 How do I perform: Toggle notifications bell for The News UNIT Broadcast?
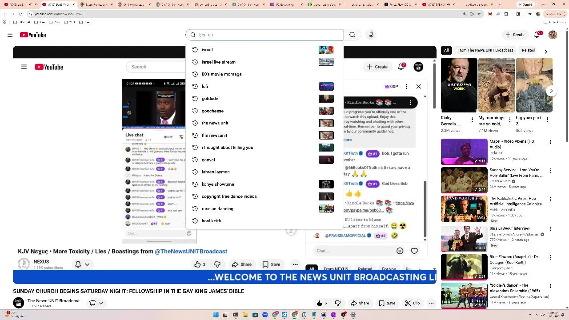coord(92,303)
